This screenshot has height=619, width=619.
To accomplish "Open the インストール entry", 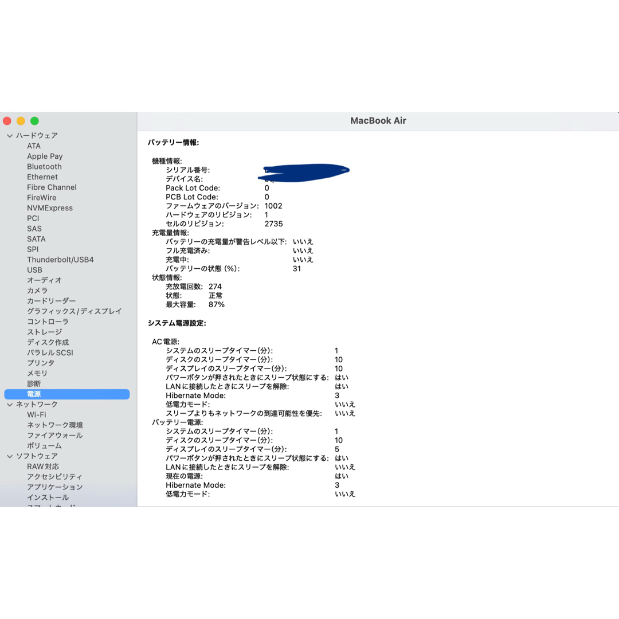I will click(48, 497).
